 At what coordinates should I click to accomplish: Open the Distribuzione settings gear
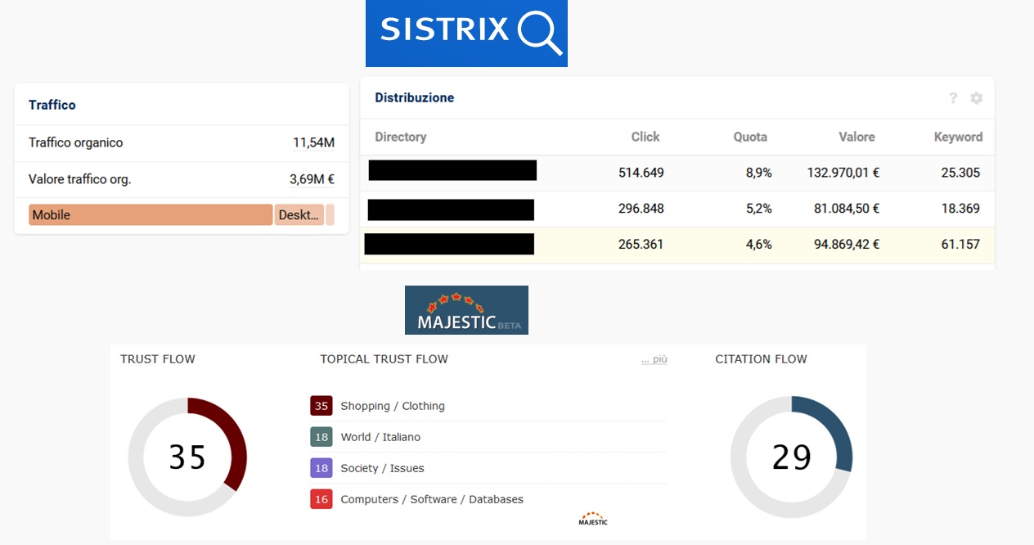(976, 98)
